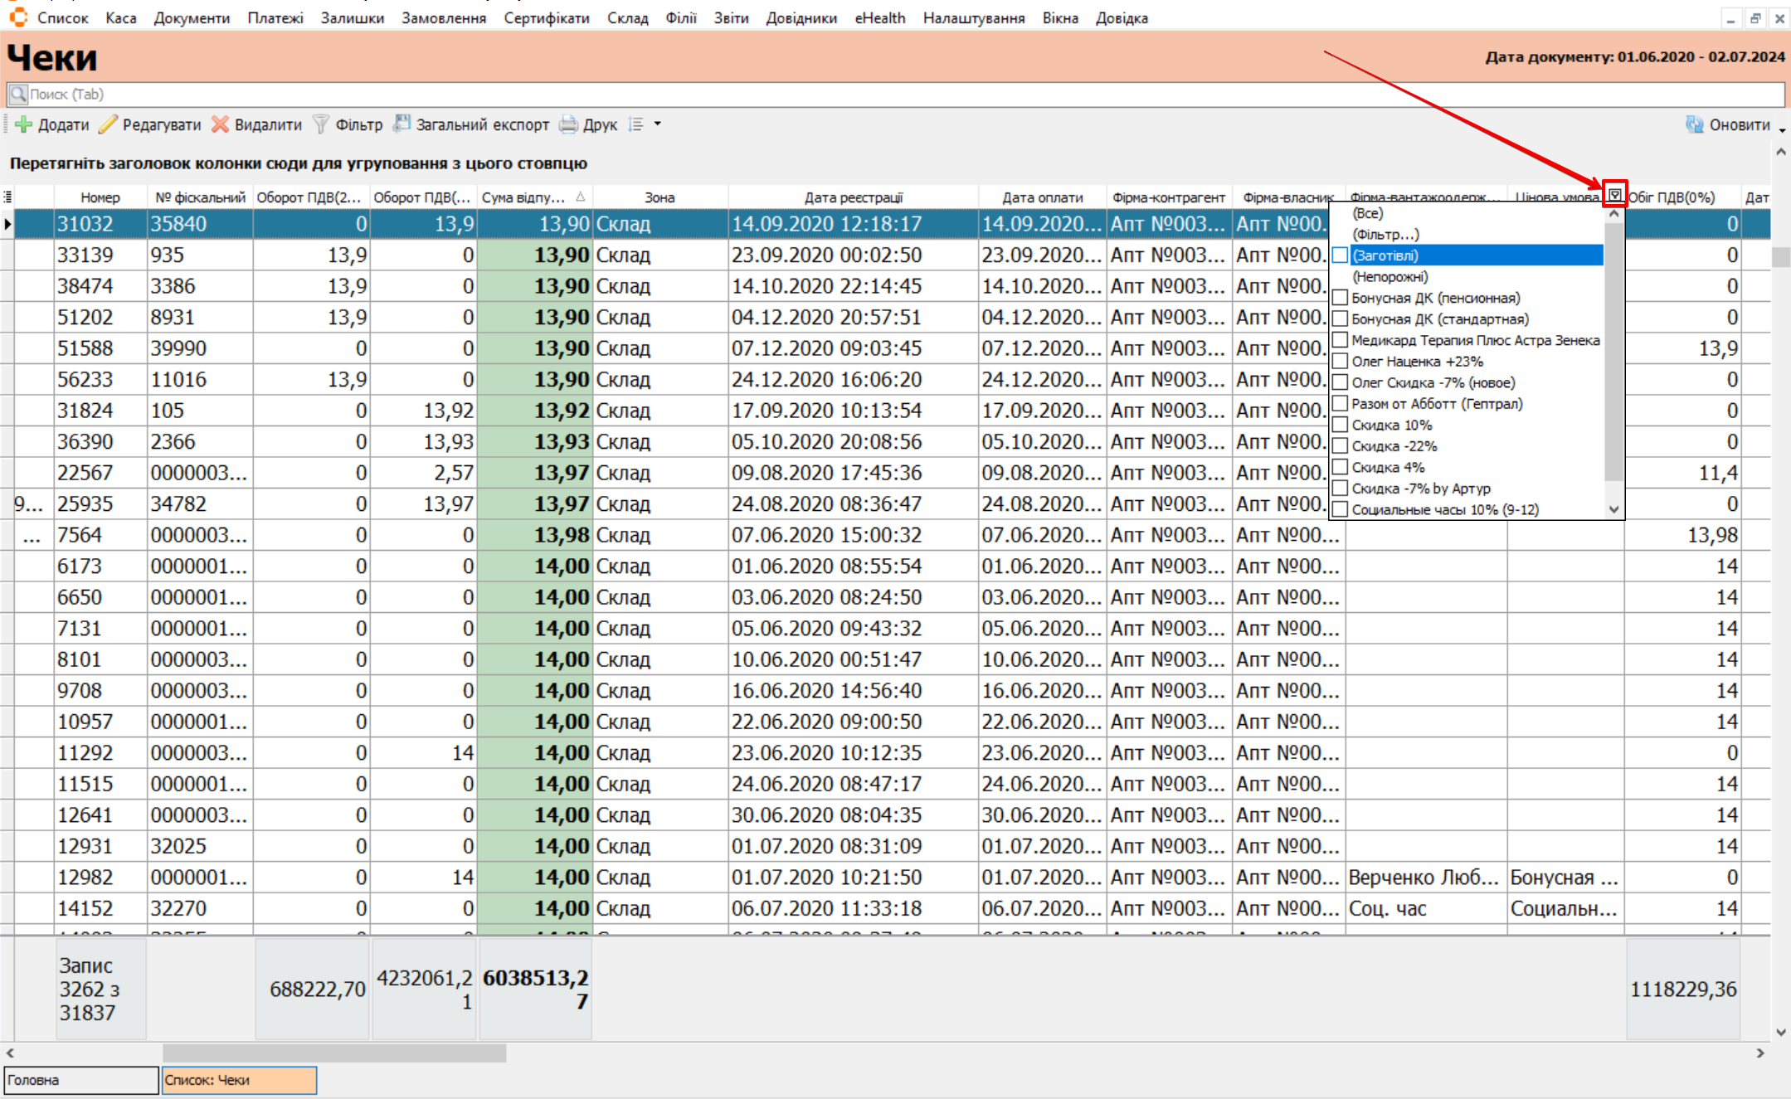Click the pencil Редагувати icon
Image resolution: width=1791 pixels, height=1099 pixels.
click(108, 124)
